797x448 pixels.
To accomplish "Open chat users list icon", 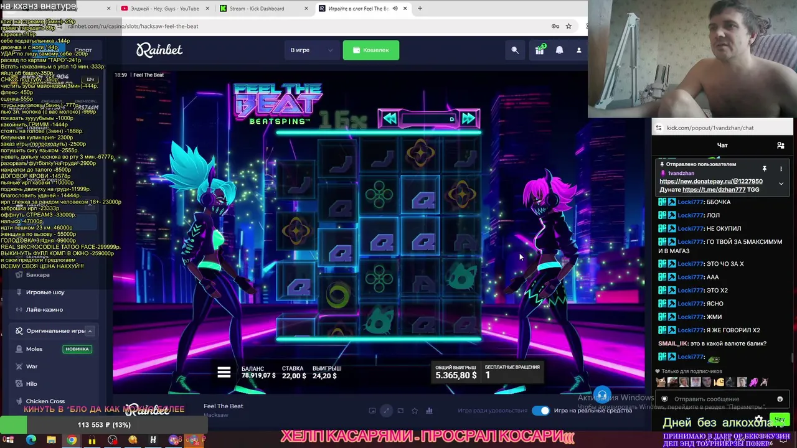I will (781, 146).
